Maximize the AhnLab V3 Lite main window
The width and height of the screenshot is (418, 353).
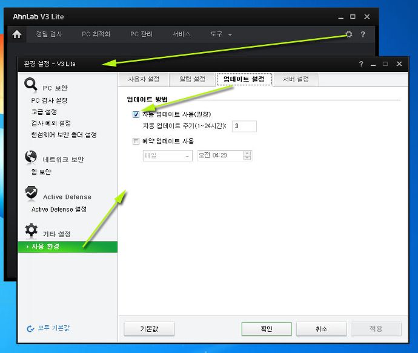pos(353,16)
